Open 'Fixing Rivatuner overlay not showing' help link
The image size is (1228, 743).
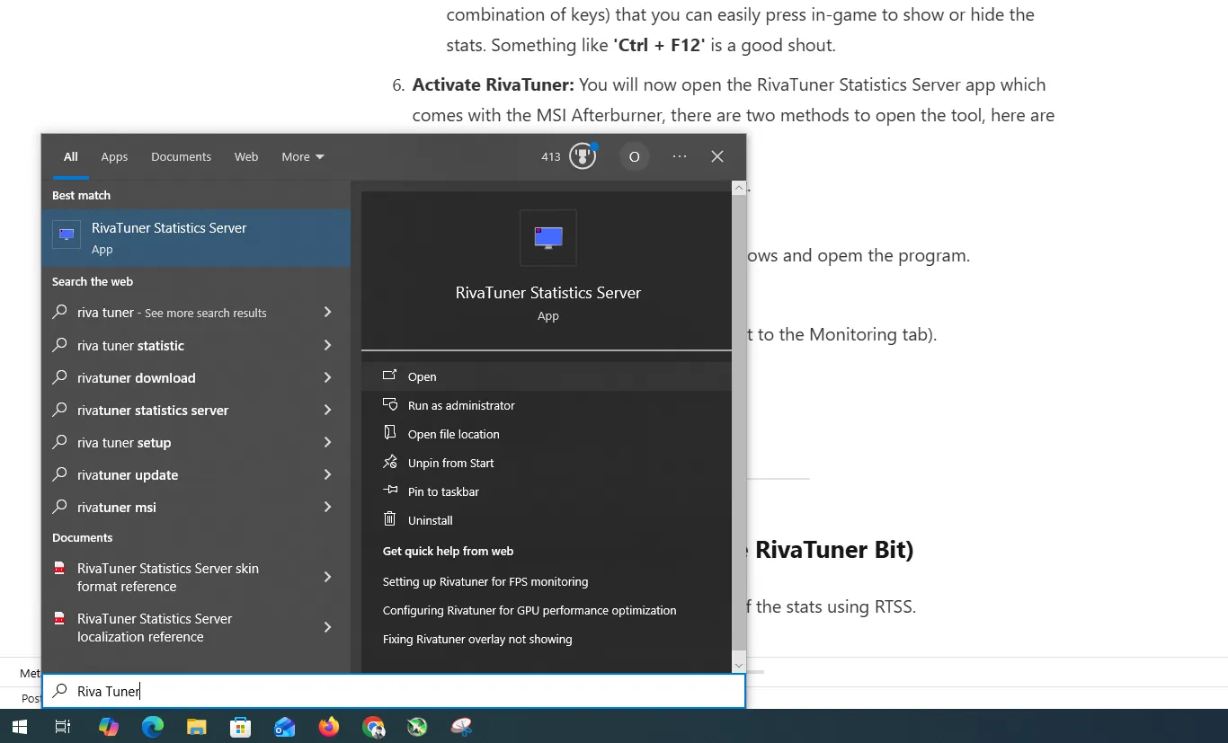tap(476, 639)
